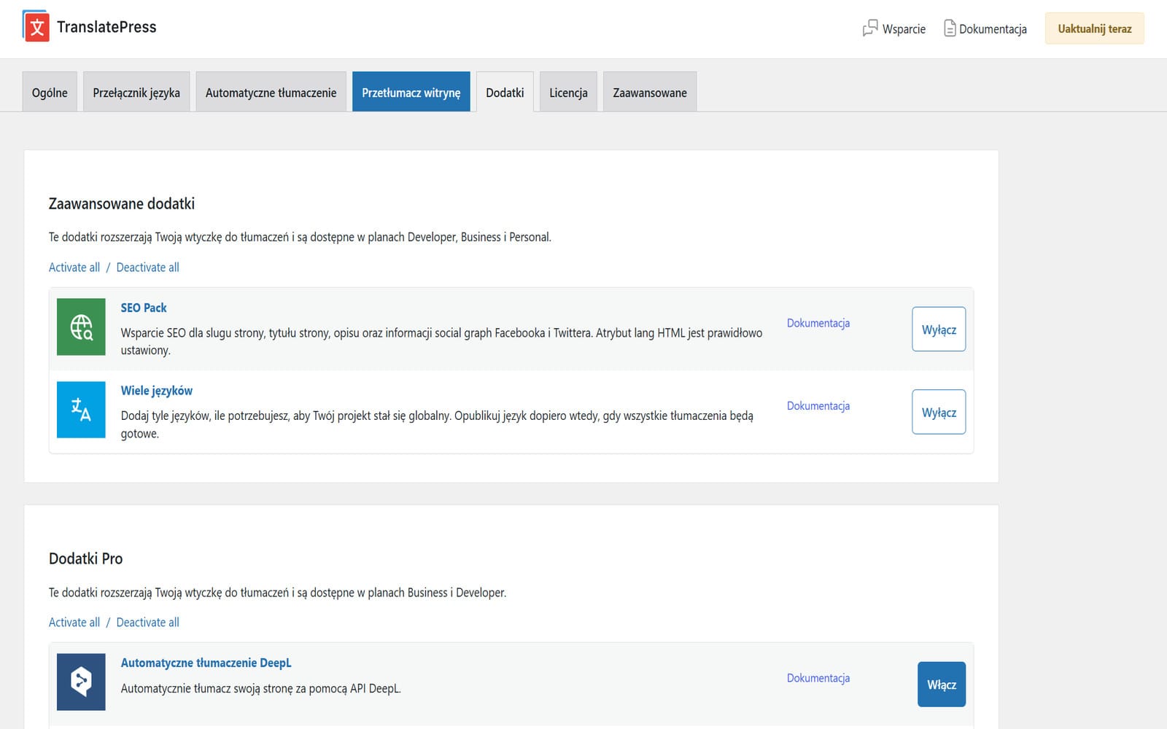The image size is (1167, 729).
Task: Enable DeepL add-on with Włącz button
Action: point(942,685)
